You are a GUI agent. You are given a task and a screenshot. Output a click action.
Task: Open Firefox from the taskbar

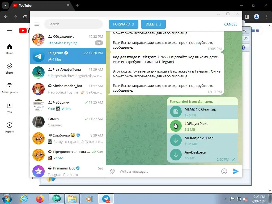pyautogui.click(x=40, y=199)
